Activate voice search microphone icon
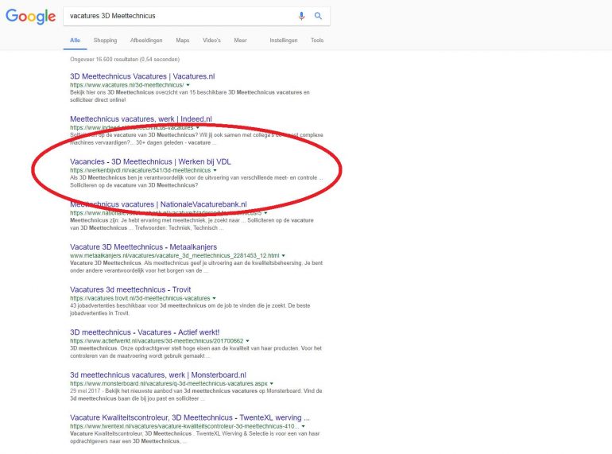This screenshot has width=612, height=454. tap(301, 16)
